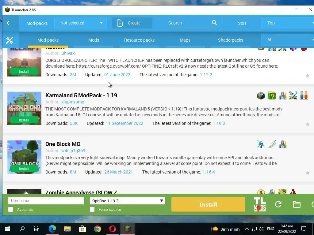Enable the Force update checkbox
Viewport: 314px width, 235px height.
tap(92, 209)
